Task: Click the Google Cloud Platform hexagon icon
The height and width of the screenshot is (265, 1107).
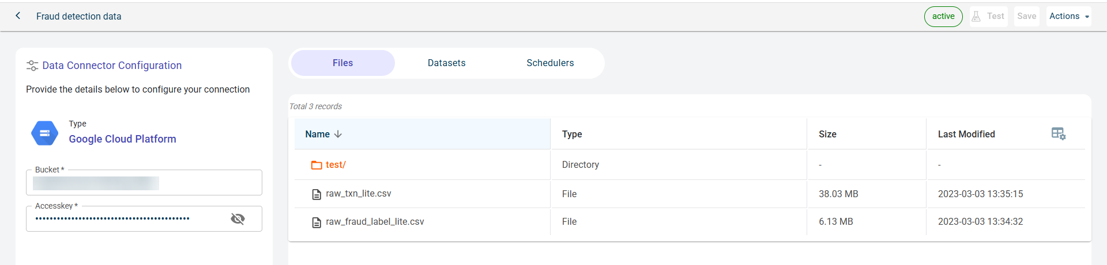Action: (x=44, y=133)
